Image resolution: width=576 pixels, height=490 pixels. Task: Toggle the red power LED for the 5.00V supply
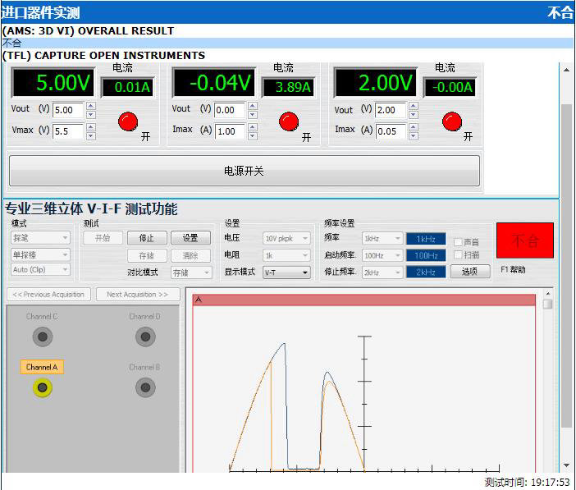[x=128, y=121]
